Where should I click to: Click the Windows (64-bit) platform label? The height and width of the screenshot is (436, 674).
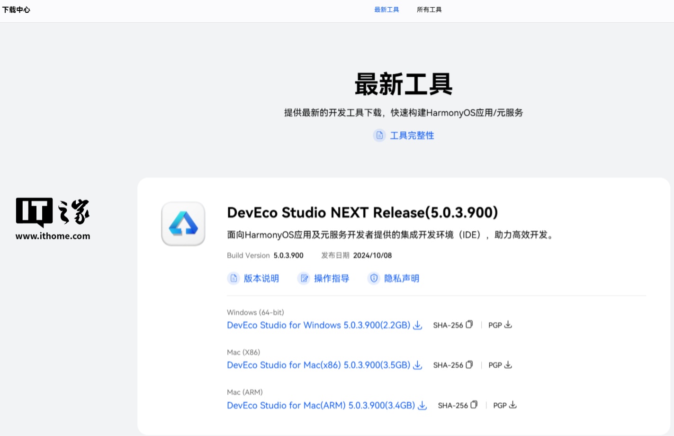tap(255, 312)
